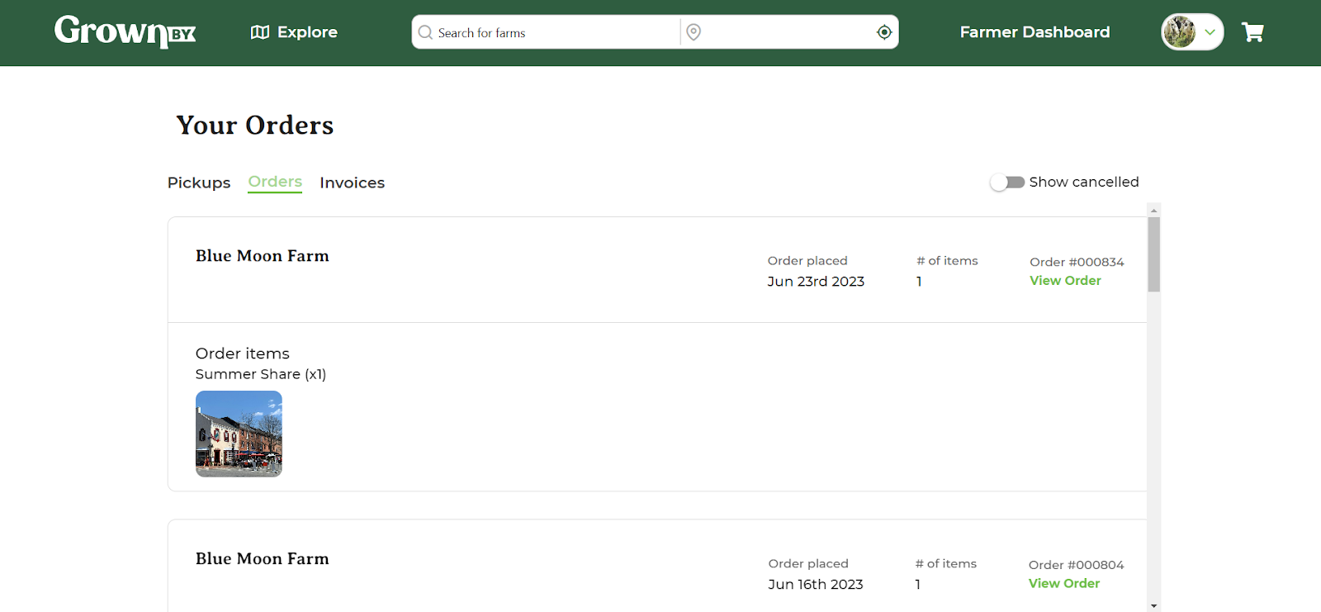This screenshot has height=612, width=1321.
Task: Expand the account menu chevron
Action: 1210,32
